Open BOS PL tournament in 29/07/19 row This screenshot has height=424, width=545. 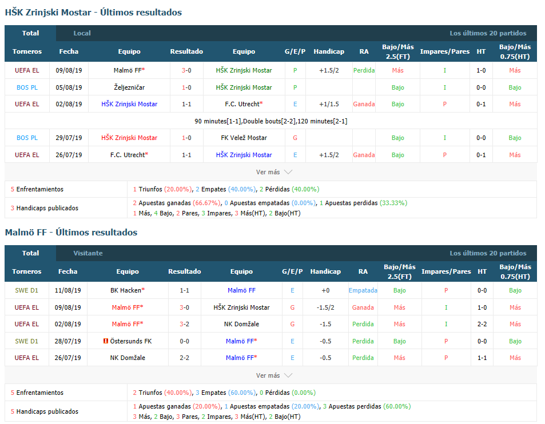(27, 138)
